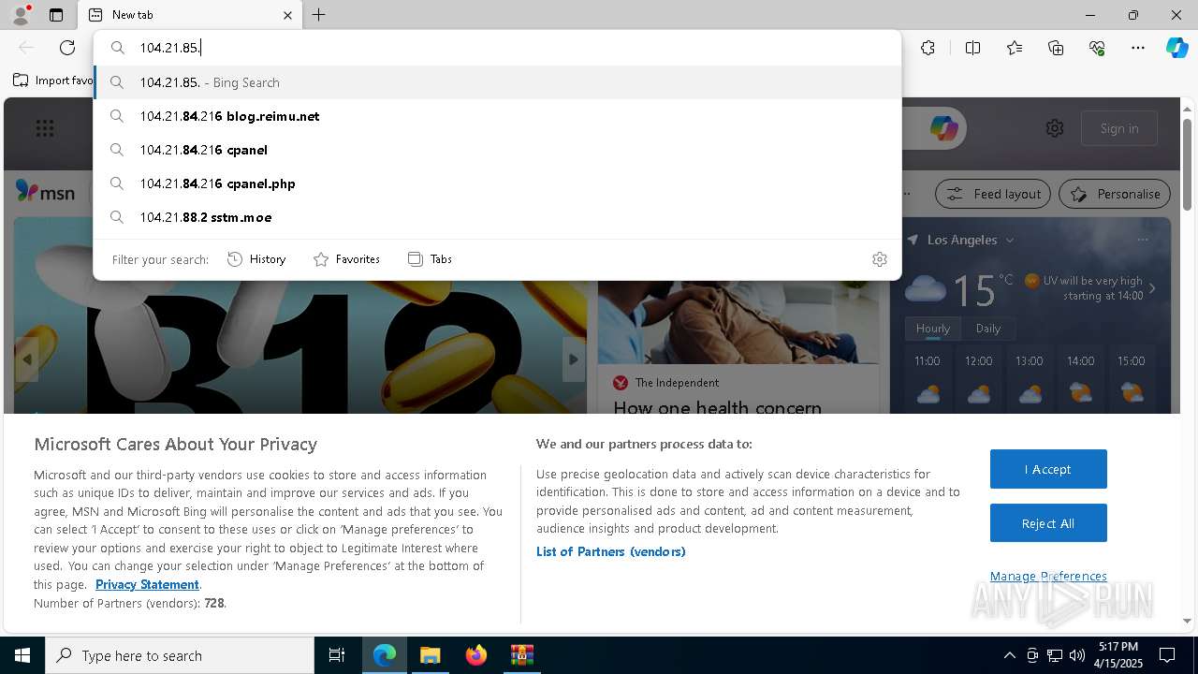Image resolution: width=1198 pixels, height=674 pixels.
Task: Open Task View on taskbar
Action: pos(337,655)
